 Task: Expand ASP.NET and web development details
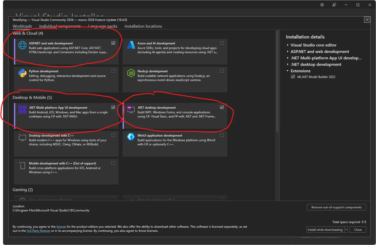[288, 51]
